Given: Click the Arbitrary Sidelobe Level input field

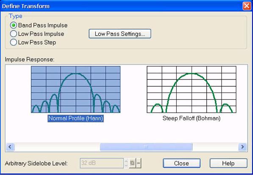Looking at the screenshot, I should [102, 163].
